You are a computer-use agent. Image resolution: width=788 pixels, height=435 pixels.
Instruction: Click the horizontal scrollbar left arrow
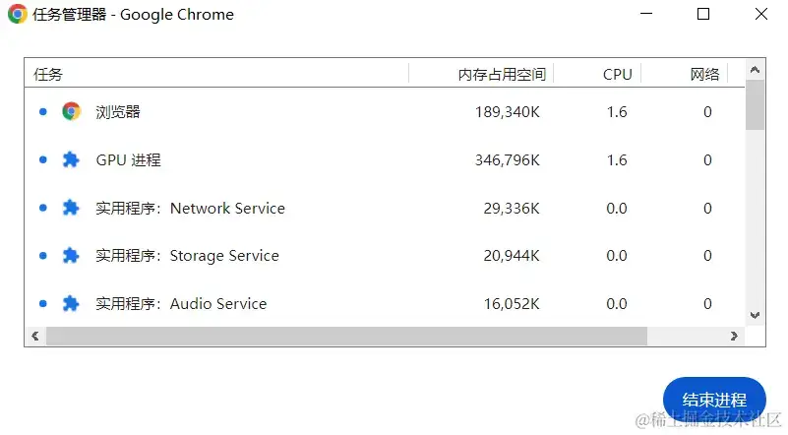[x=35, y=336]
